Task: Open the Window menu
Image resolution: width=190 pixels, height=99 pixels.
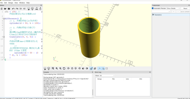Action: tap(22, 3)
